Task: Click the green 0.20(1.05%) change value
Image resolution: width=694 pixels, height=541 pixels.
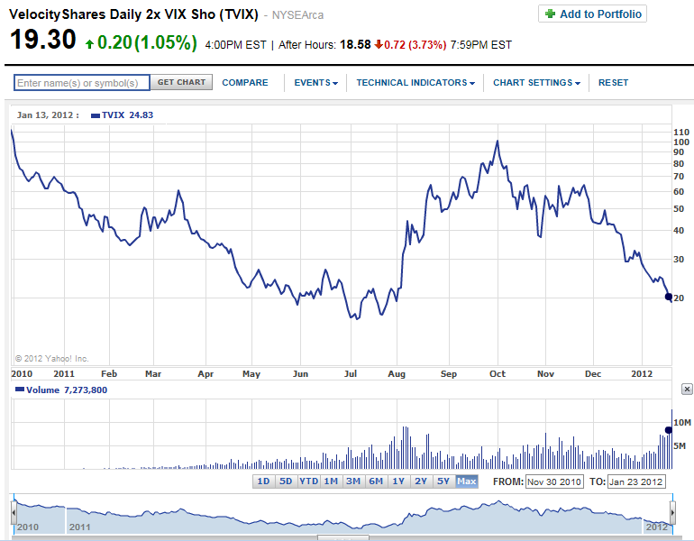Action: (x=147, y=42)
